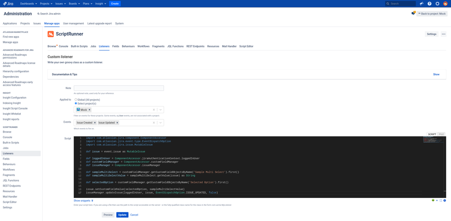Cancel editing the listener
Viewport: 451px width, 221px height.
tap(134, 215)
